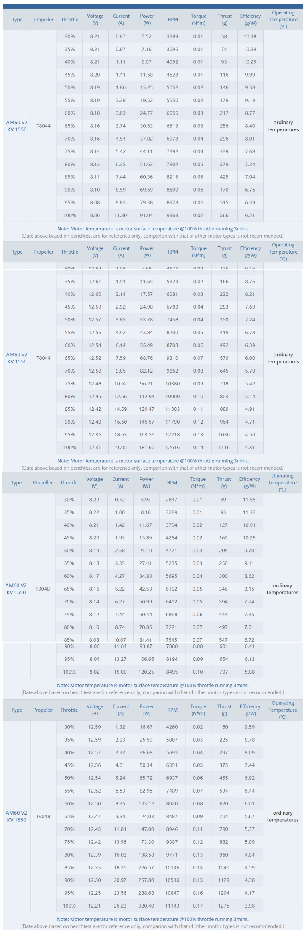The image size is (306, 934).
Task: Click the torque value 0.17
Action: pos(198,906)
